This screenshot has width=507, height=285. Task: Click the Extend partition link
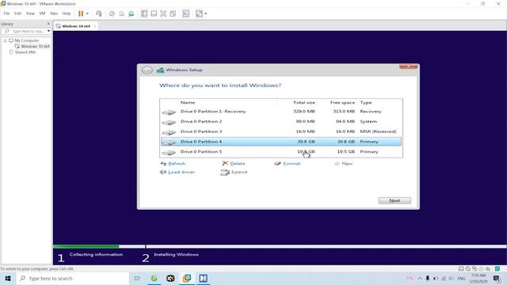[x=234, y=173]
